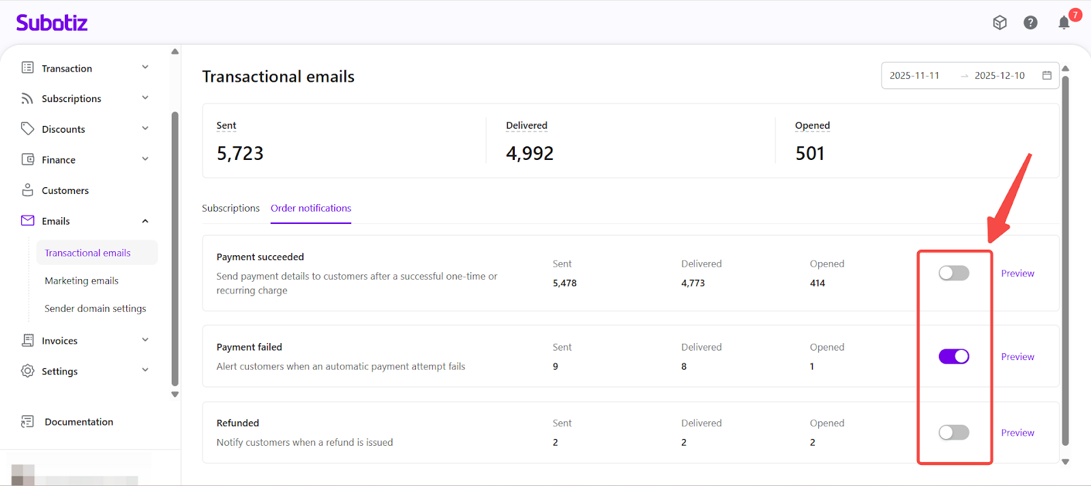This screenshot has height=486, width=1091.
Task: Click the start date 2025-11-11 field
Action: click(914, 76)
